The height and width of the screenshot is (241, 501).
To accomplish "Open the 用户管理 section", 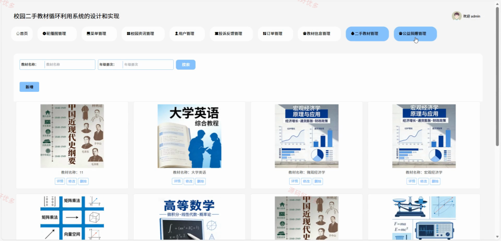I will point(187,34).
